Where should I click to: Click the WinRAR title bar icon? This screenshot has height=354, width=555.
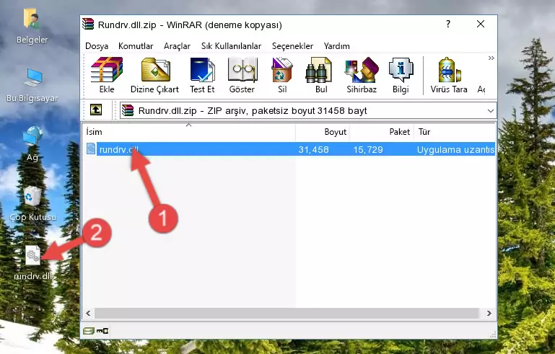point(89,24)
